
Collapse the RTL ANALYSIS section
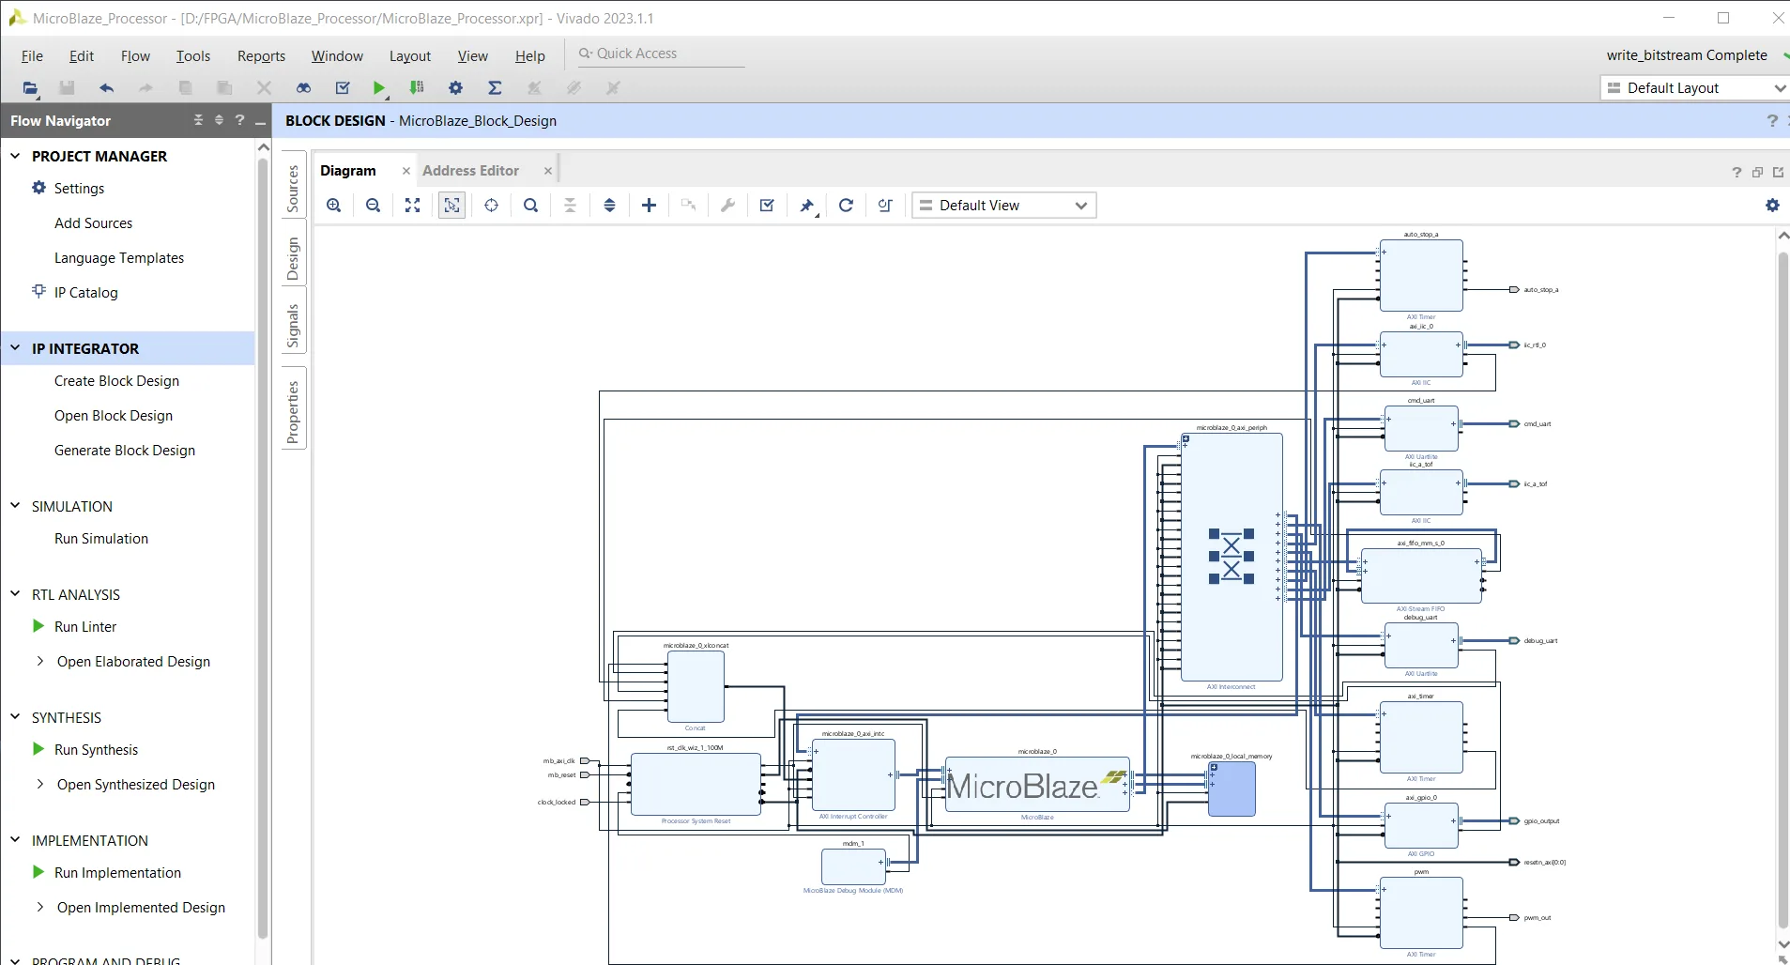tap(15, 594)
